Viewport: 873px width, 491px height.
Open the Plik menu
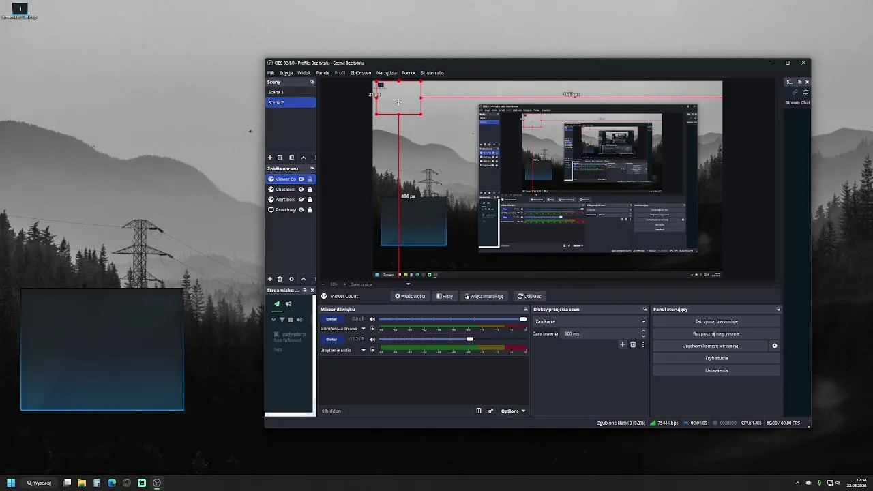click(271, 73)
